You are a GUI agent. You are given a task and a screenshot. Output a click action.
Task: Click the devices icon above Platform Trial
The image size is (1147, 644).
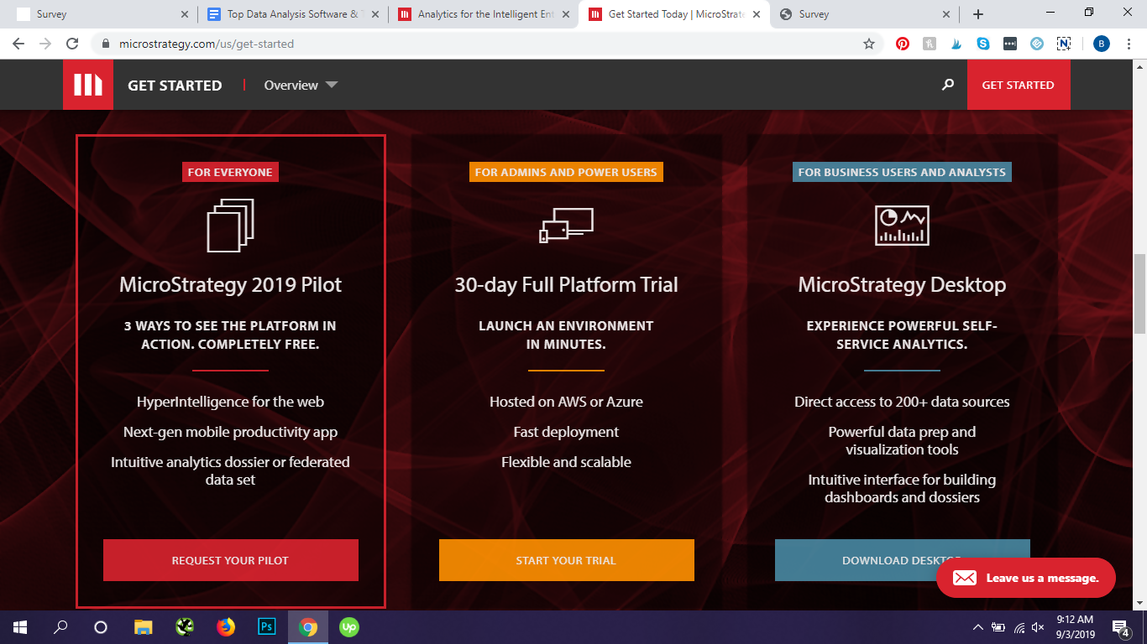click(x=566, y=225)
